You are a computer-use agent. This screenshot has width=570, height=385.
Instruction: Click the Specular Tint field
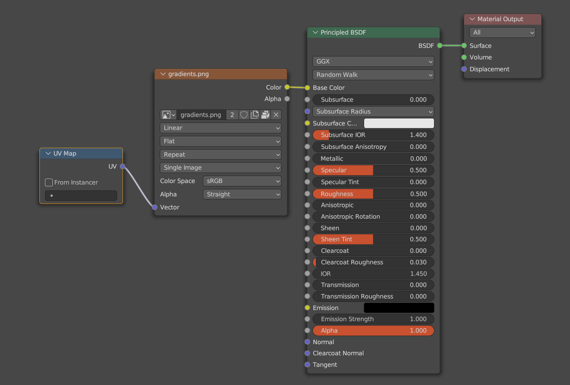pyautogui.click(x=373, y=182)
